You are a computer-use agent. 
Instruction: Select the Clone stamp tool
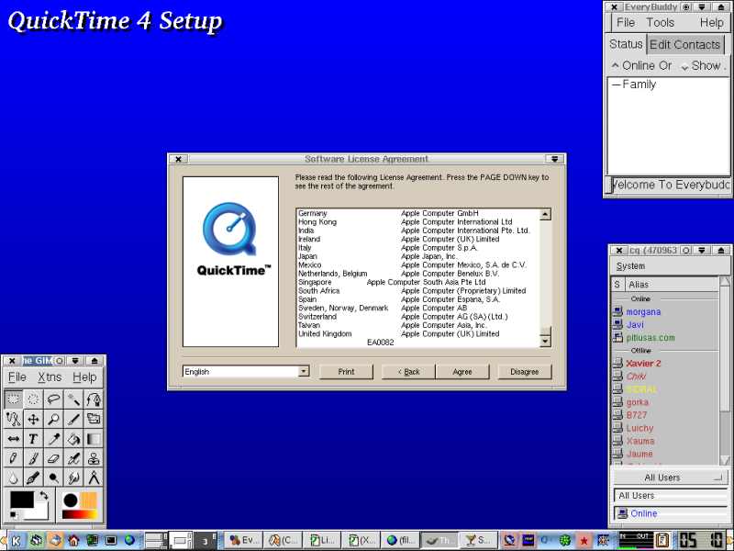(x=94, y=458)
